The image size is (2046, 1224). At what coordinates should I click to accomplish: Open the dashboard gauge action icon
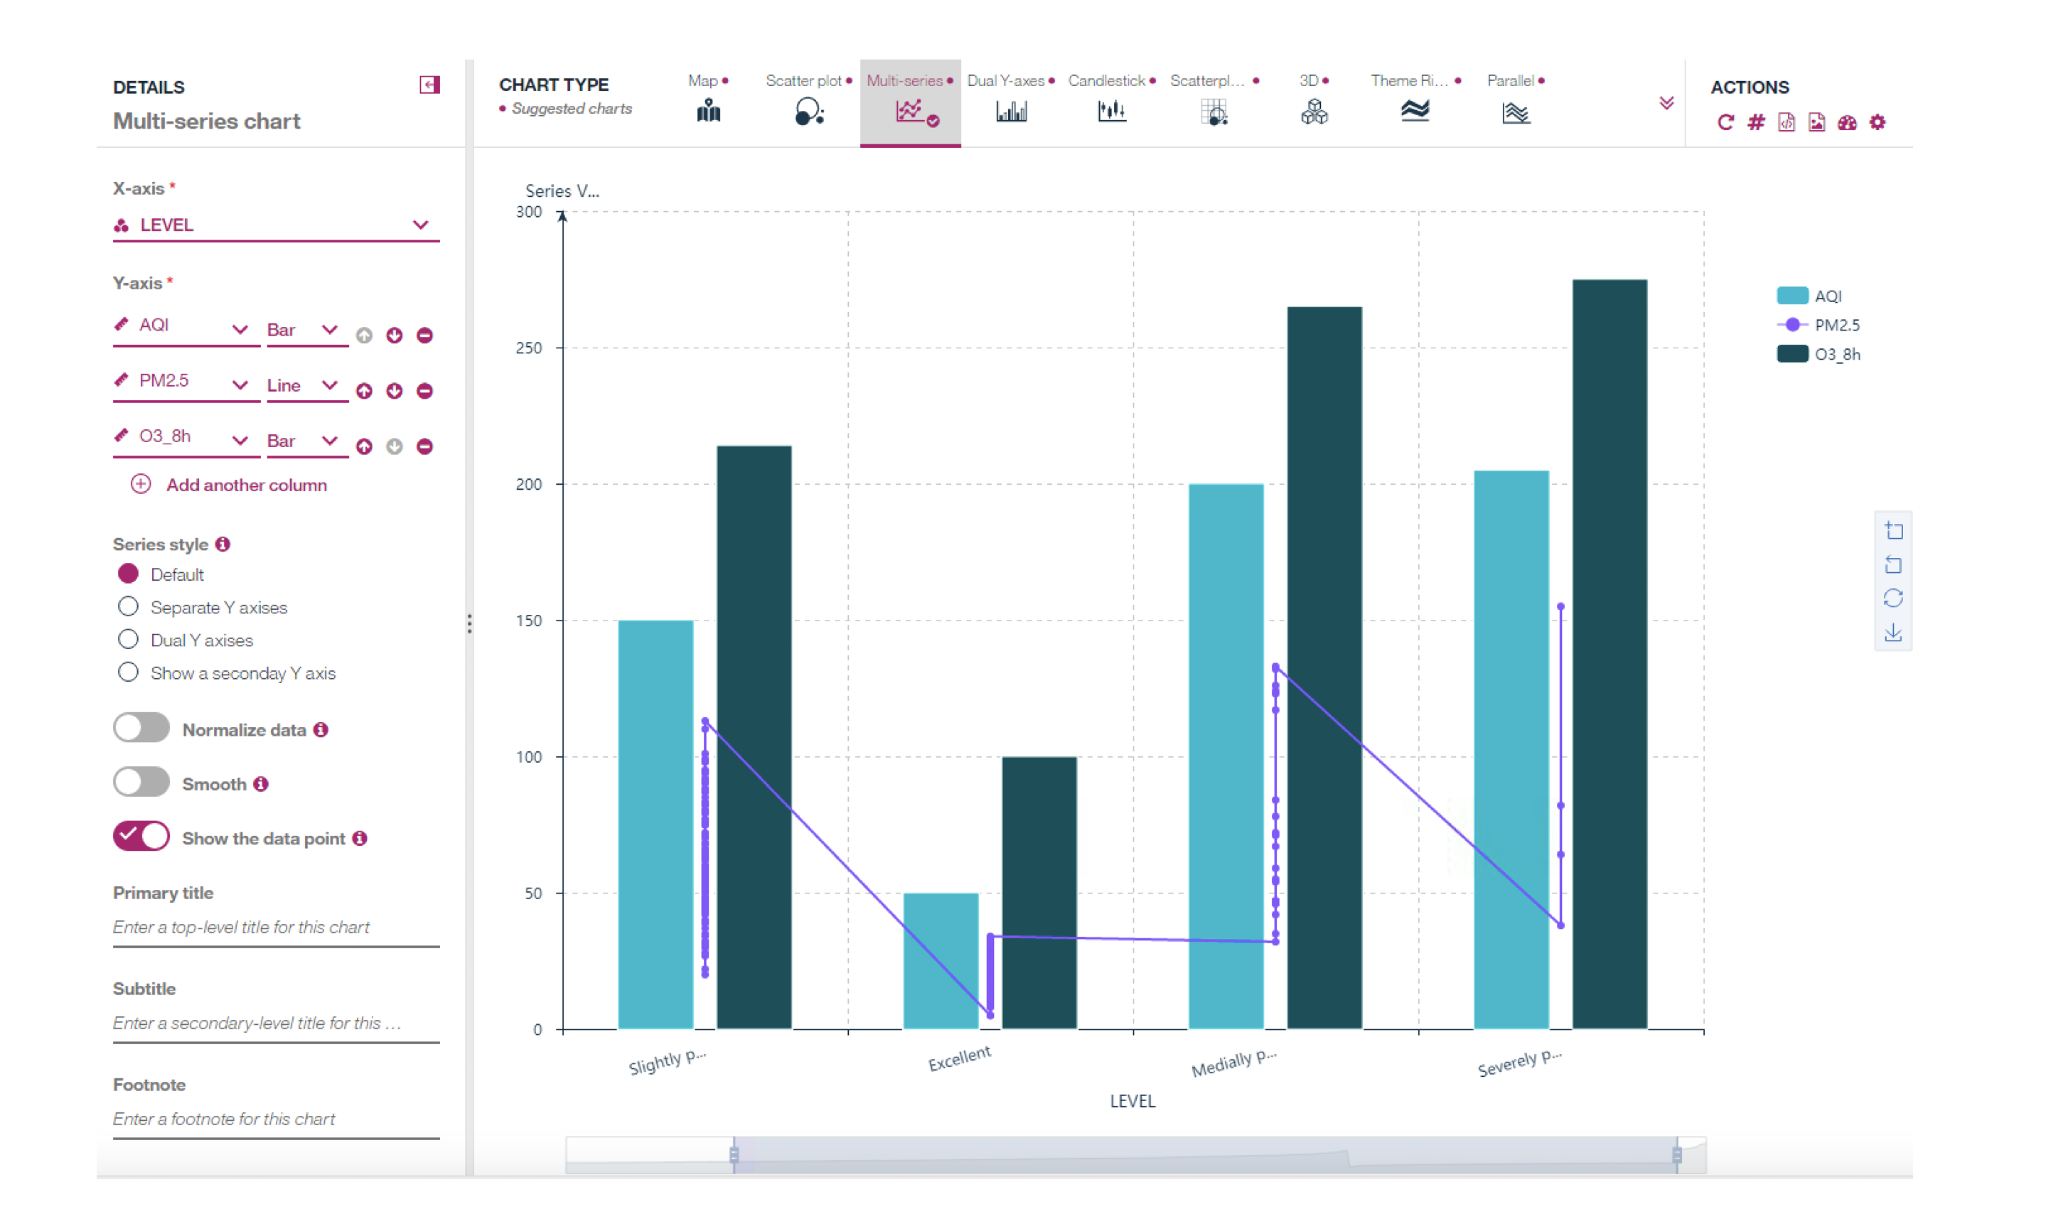point(1847,123)
